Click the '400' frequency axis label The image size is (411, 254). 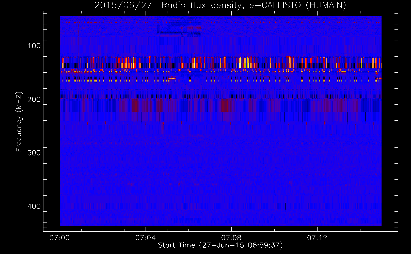coord(34,206)
